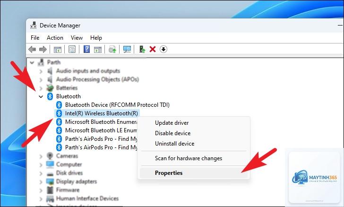Click the Batteries category icon

tap(50, 88)
